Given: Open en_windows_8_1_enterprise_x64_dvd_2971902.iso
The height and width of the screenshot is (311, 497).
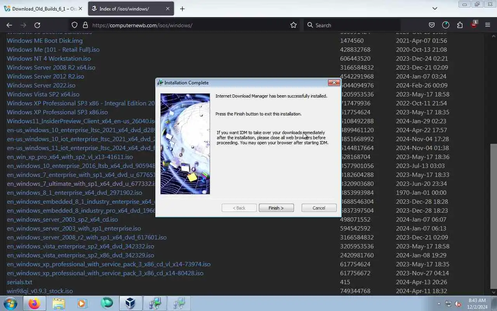Looking at the screenshot, I should 75,192.
